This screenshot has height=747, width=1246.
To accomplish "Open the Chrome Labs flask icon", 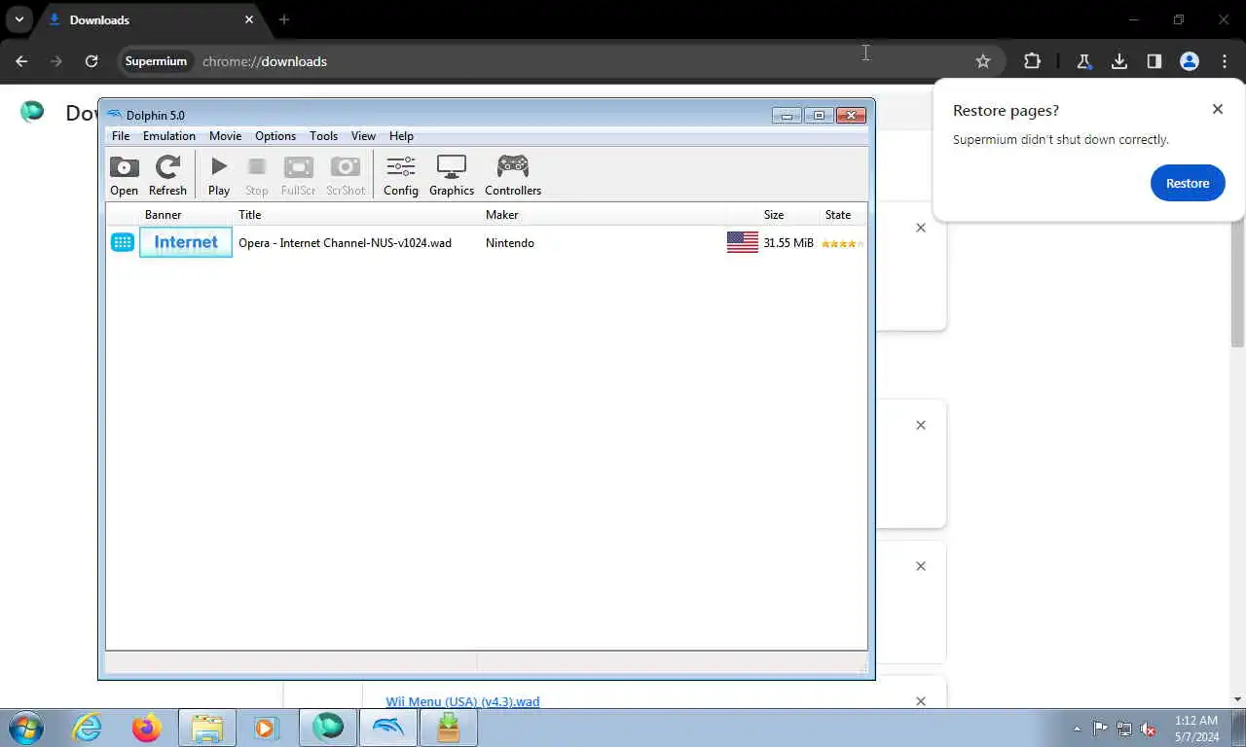I will click(1083, 61).
